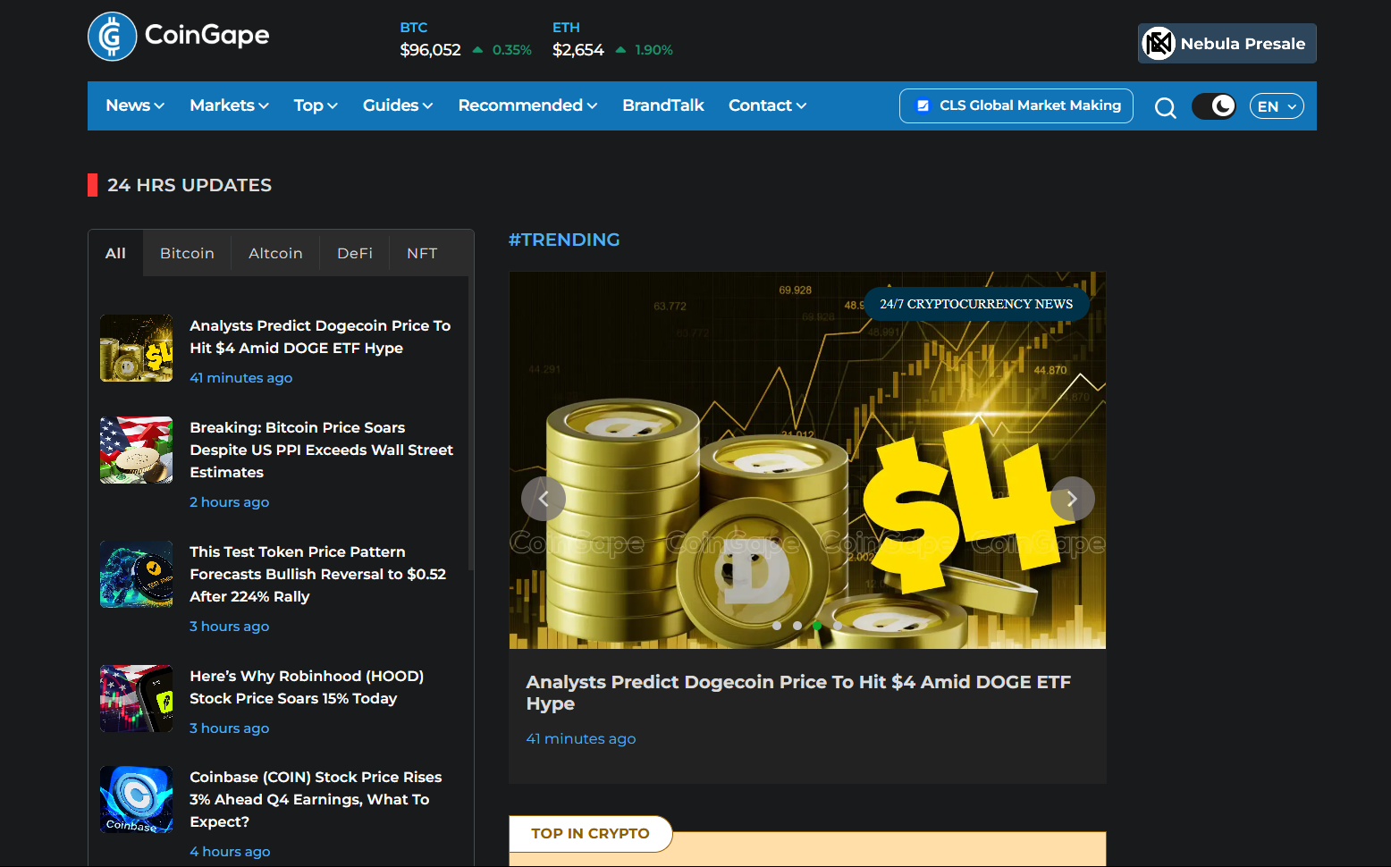The height and width of the screenshot is (867, 1391).
Task: Open the TOP IN CRYPTO tab
Action: [x=590, y=833]
